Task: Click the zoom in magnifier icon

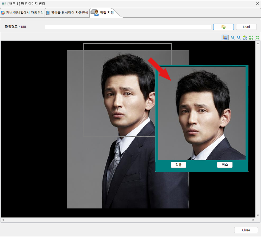Action: (233, 38)
